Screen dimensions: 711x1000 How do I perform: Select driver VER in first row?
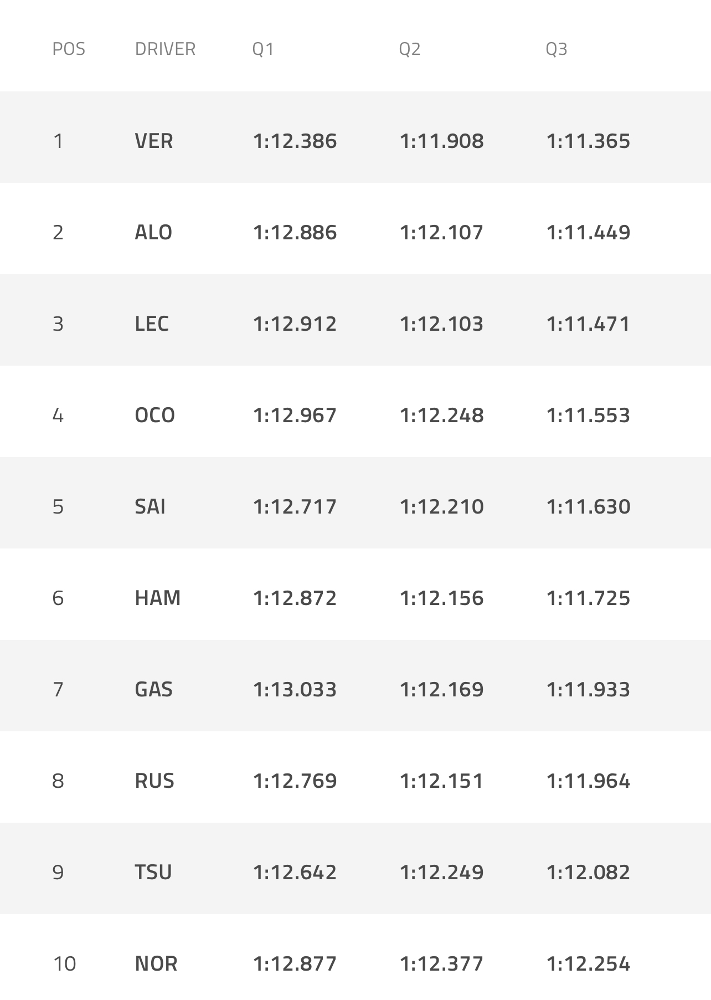tap(154, 141)
